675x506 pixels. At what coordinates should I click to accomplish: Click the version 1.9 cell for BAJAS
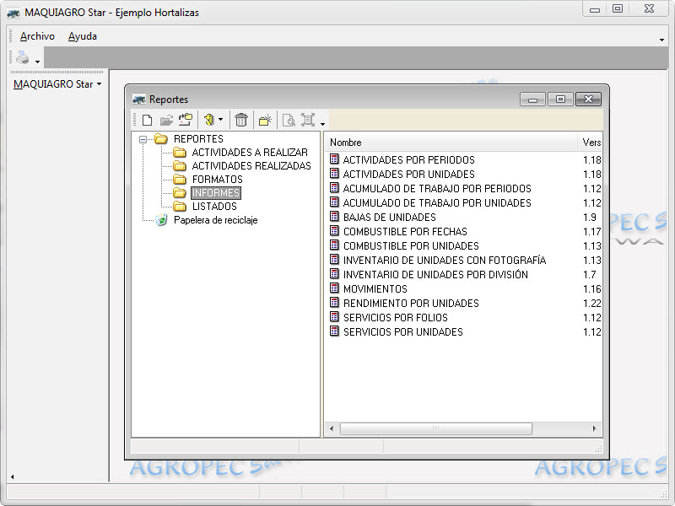pyautogui.click(x=589, y=218)
